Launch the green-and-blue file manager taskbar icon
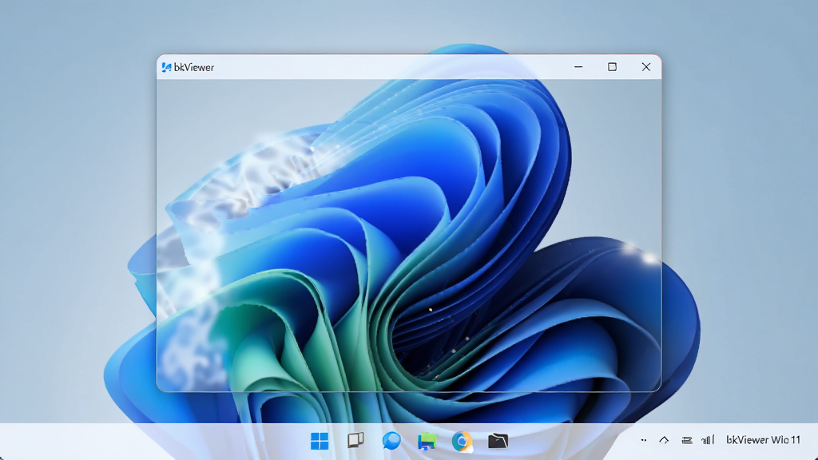The width and height of the screenshot is (818, 460). click(x=427, y=442)
